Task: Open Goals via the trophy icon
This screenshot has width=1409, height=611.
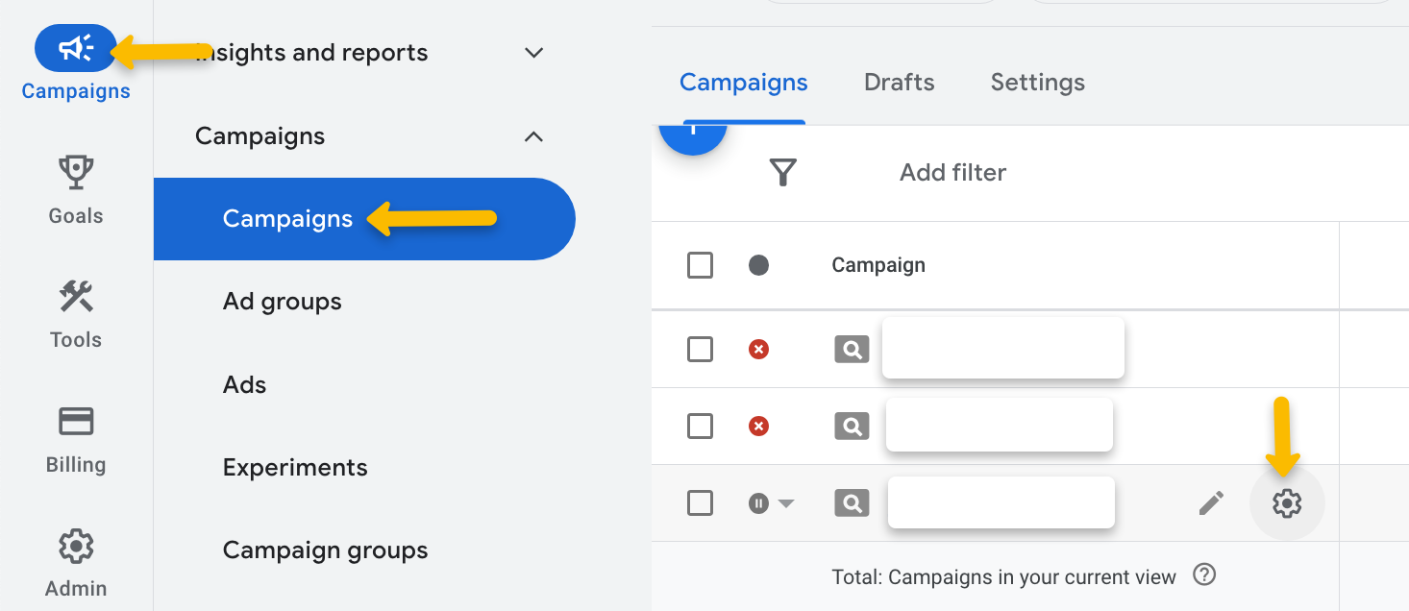Action: click(76, 174)
